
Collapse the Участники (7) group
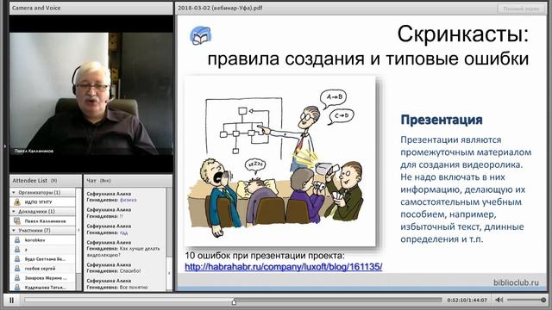(14, 231)
